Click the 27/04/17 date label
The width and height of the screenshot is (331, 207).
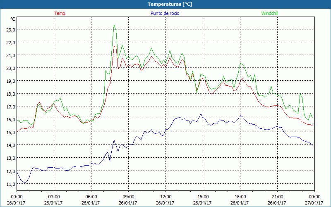[314, 203]
